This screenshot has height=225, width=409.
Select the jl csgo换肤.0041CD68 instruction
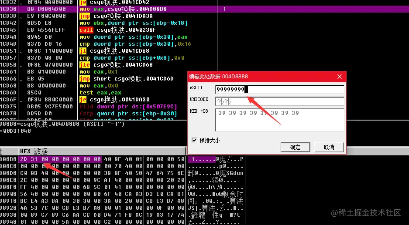(x=114, y=51)
